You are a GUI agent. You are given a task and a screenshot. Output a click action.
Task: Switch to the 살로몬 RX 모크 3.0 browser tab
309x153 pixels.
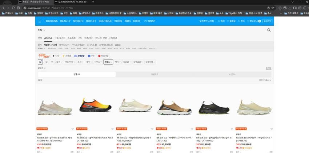point(72,2)
